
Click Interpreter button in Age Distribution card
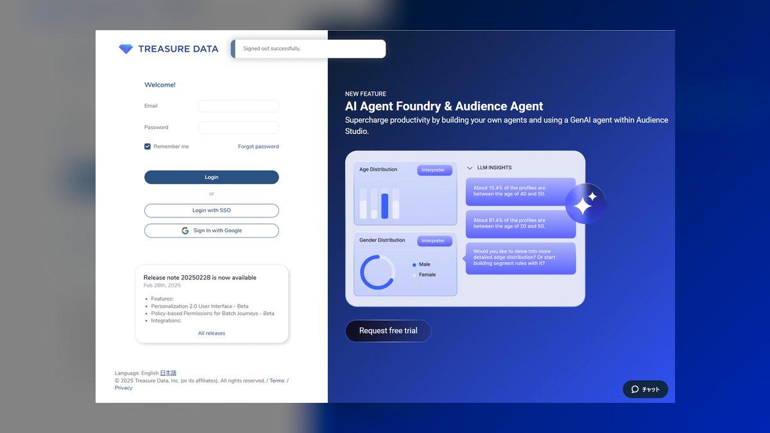[x=434, y=170]
